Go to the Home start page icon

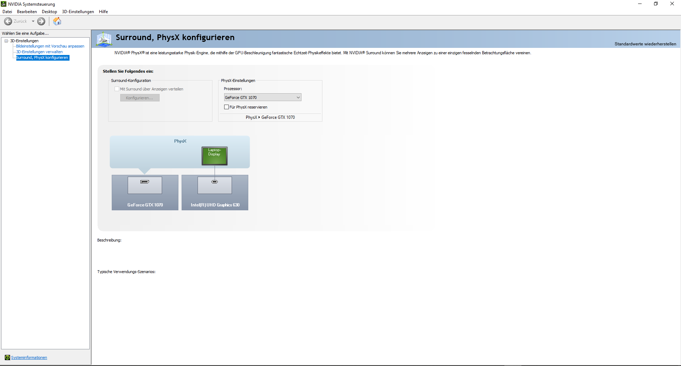tap(57, 21)
